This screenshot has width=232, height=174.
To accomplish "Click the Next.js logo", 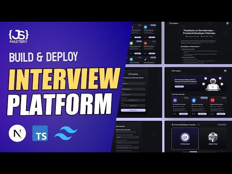I will tap(17, 133).
